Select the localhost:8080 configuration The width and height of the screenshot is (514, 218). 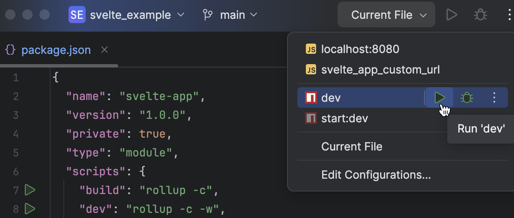[x=360, y=49]
